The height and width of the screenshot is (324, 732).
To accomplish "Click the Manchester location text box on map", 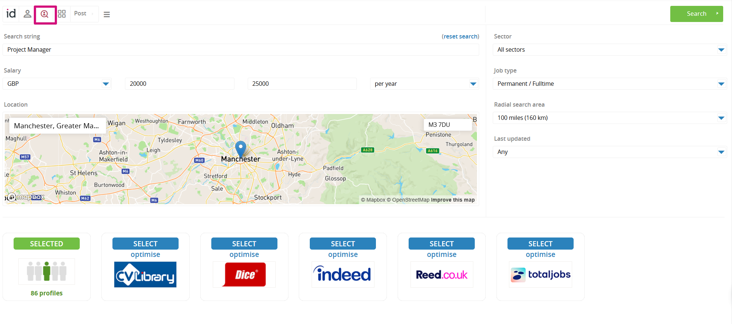I will click(57, 126).
